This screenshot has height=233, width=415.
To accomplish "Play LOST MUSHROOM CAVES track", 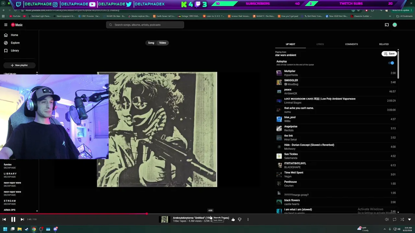I will (x=336, y=101).
